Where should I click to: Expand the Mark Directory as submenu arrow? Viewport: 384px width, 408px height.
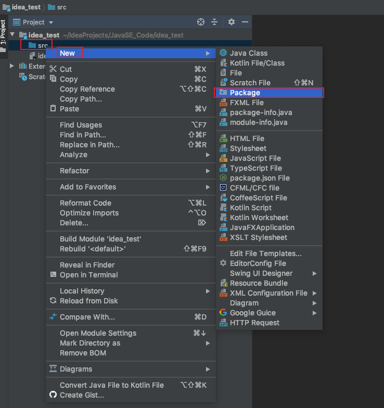pyautogui.click(x=208, y=343)
